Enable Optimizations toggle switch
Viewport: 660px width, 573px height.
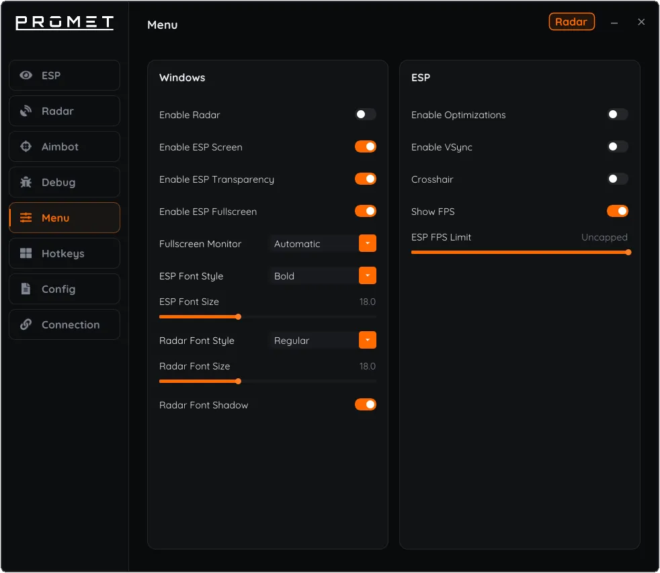(618, 114)
